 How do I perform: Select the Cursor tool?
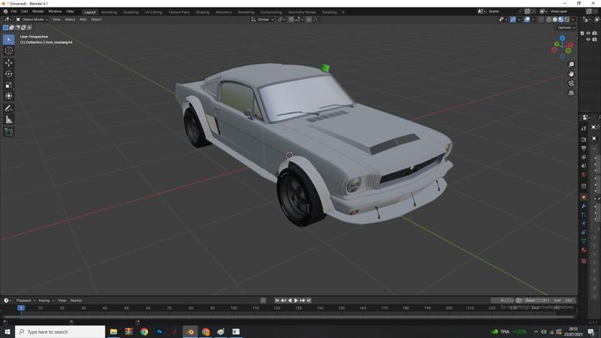[9, 50]
